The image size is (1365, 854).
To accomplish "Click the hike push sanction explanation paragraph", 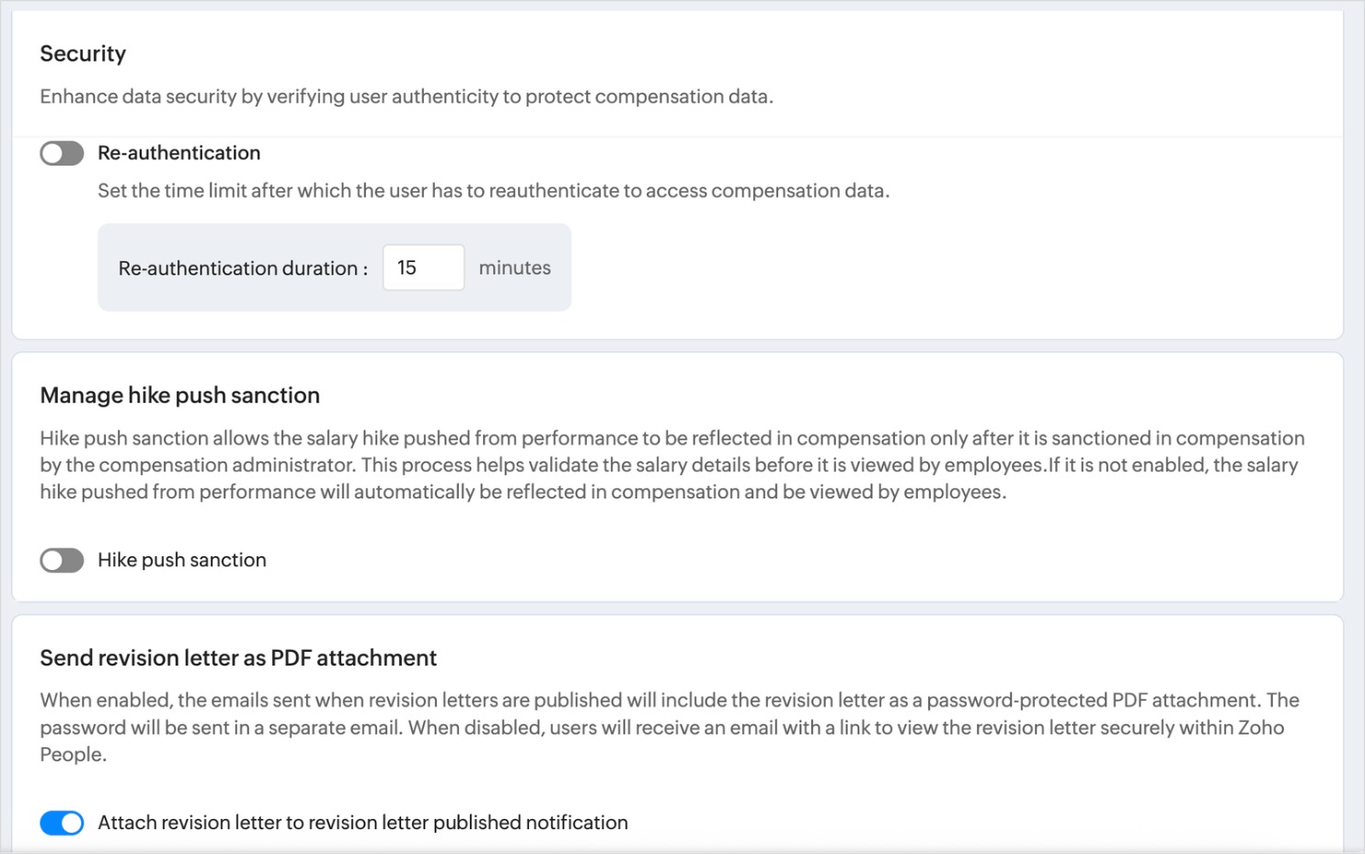I will pos(671,465).
